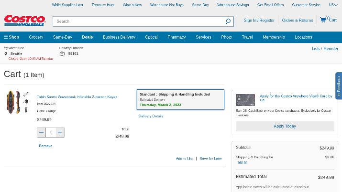Viewport: 342px width, 192px height.
Task: Remove the kayak from cart
Action: click(x=45, y=146)
